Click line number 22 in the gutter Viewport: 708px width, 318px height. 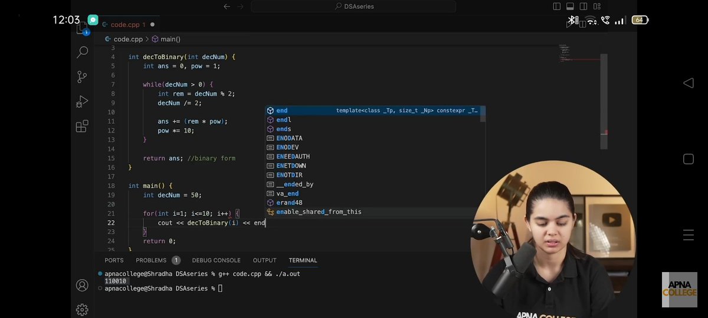click(111, 223)
